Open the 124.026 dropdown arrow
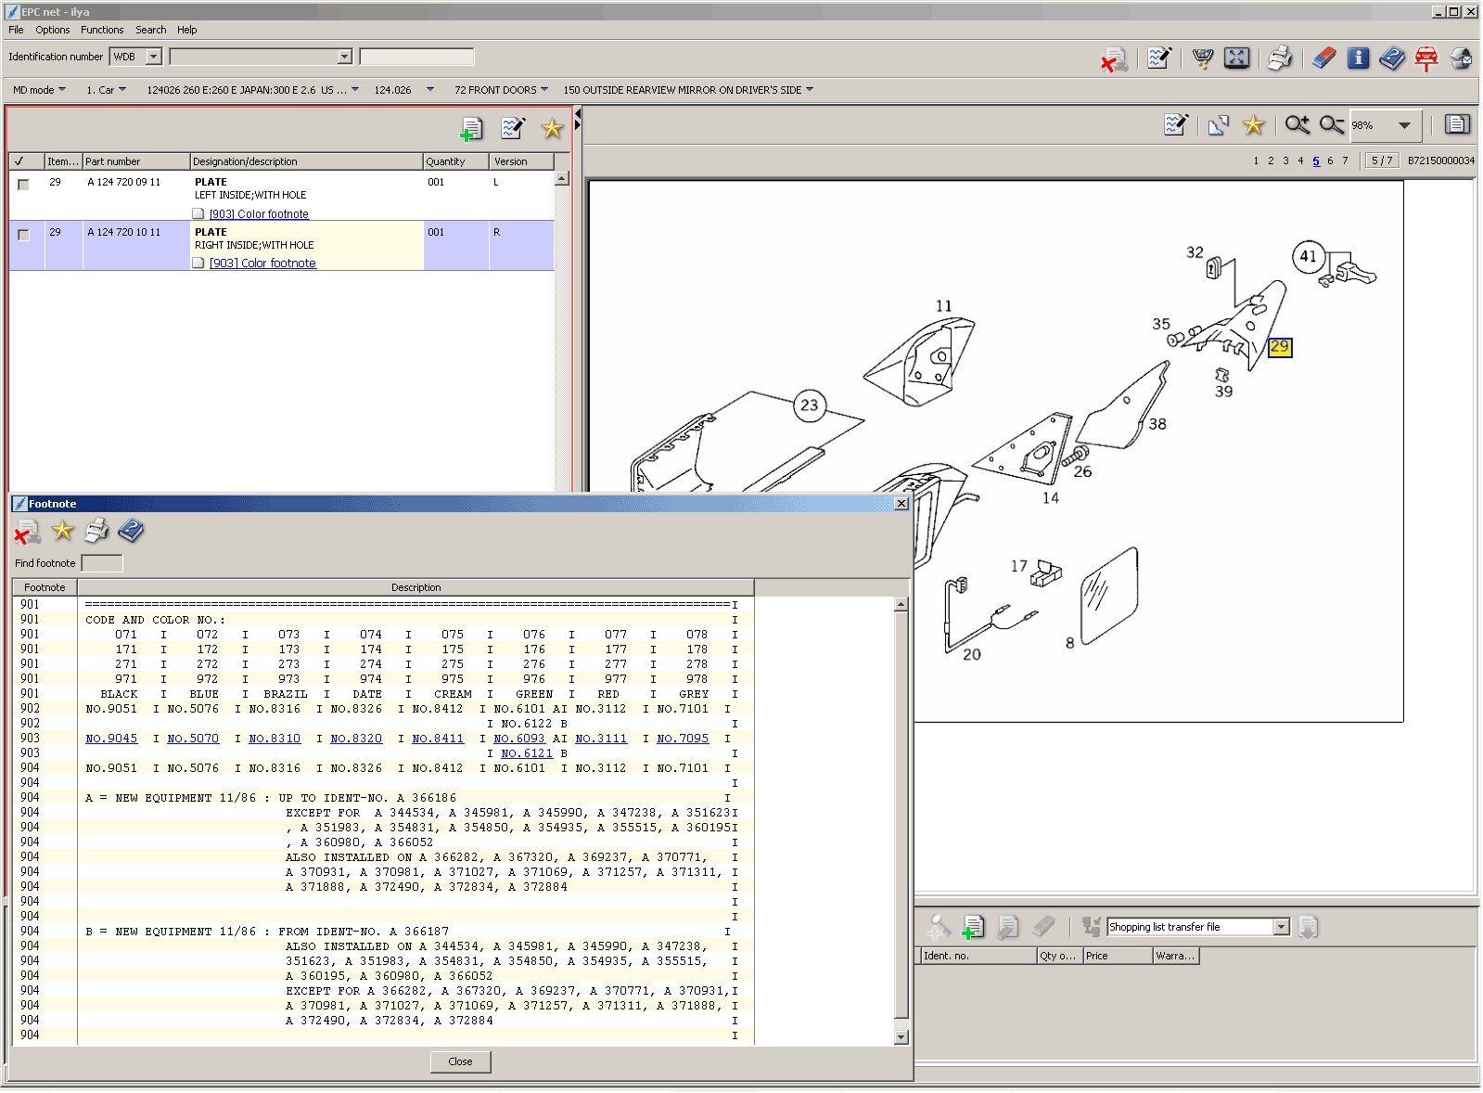 pyautogui.click(x=429, y=90)
